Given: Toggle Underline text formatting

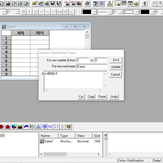Looking at the screenshot, I should coord(35,12).
